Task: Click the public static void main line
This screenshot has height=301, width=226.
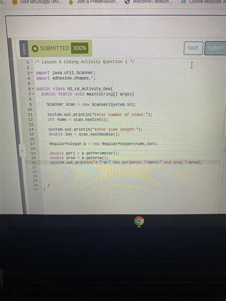Action: pos(88,94)
